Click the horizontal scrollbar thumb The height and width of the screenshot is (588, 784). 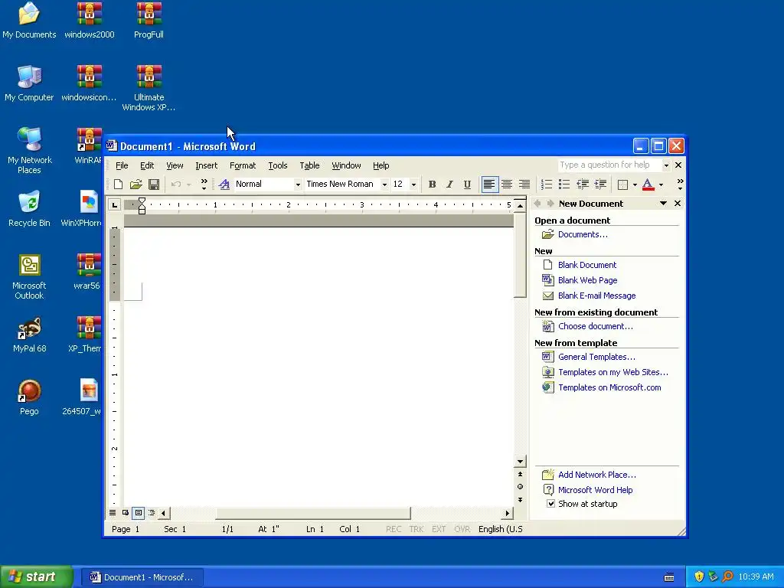click(x=313, y=513)
